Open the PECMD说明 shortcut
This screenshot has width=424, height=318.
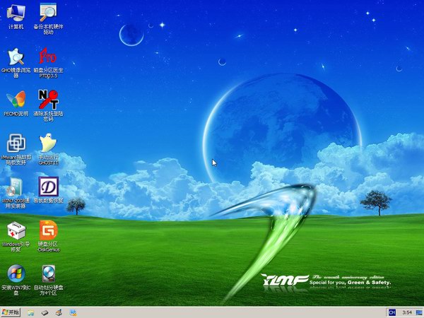[16, 99]
